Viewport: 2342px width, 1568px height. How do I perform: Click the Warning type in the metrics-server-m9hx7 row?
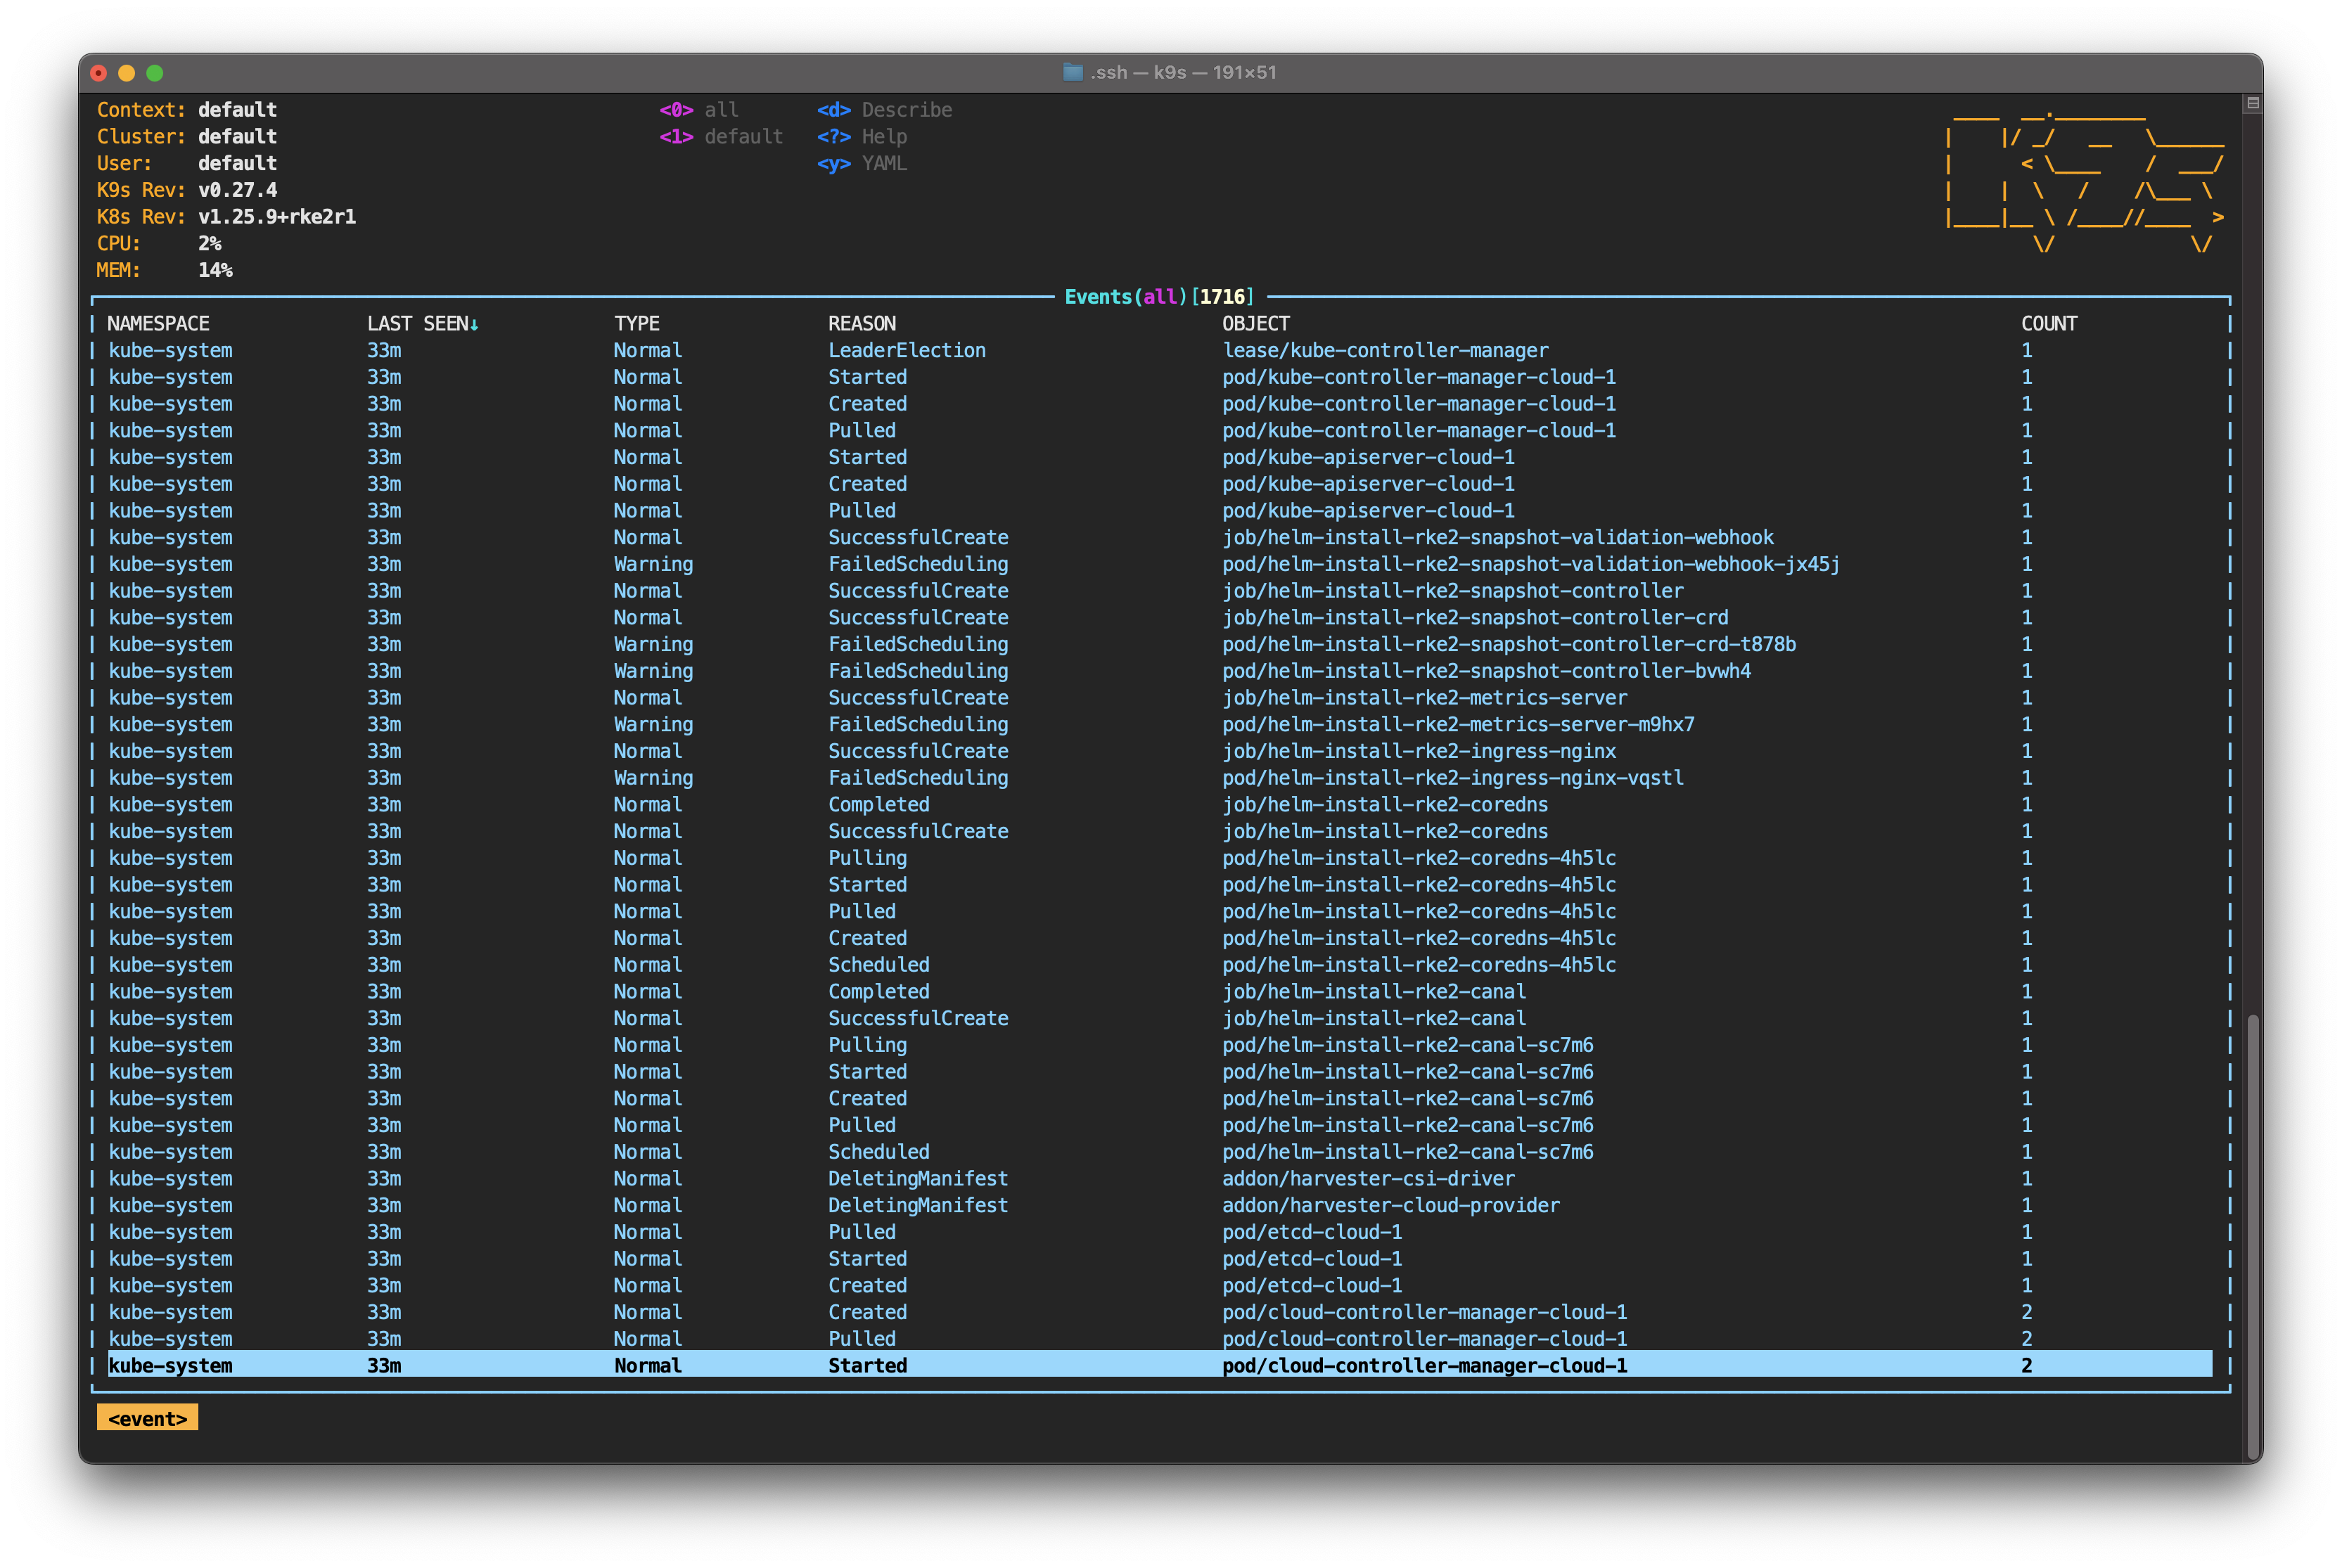pos(653,724)
